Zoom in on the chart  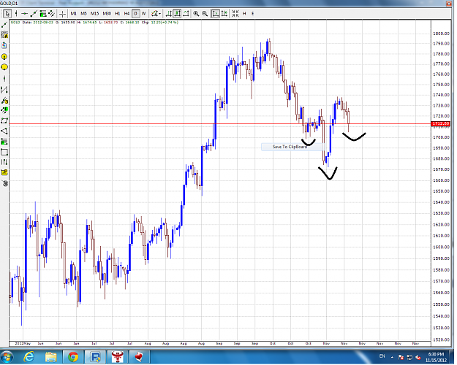point(196,14)
